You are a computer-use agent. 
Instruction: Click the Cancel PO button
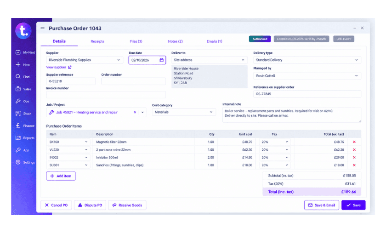(x=56, y=205)
